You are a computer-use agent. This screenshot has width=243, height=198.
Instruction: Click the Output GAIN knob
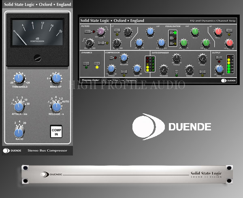coord(219,69)
